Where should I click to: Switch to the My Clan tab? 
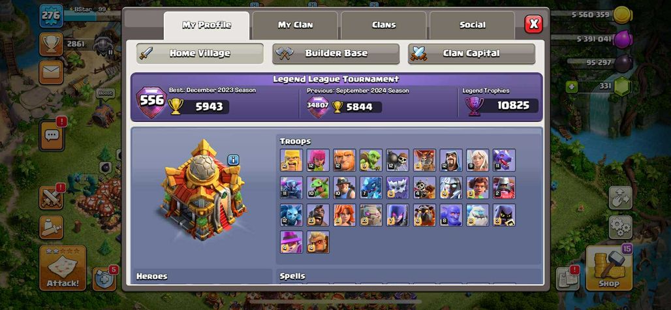295,25
